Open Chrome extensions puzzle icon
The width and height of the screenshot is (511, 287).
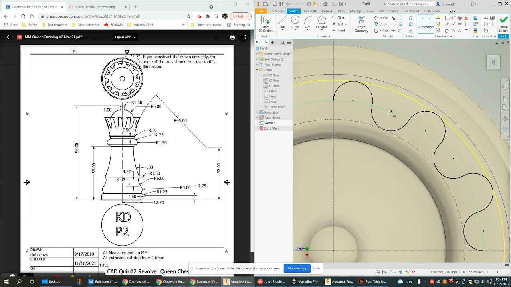pos(208,16)
